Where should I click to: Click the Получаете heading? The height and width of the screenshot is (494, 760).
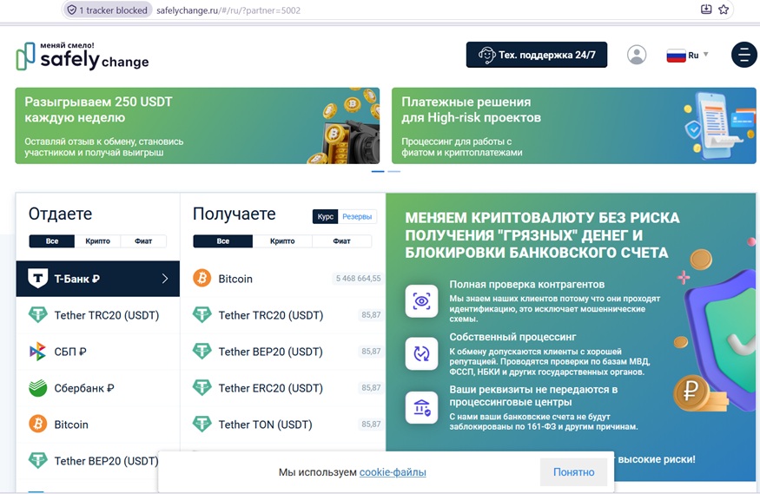pyautogui.click(x=235, y=214)
